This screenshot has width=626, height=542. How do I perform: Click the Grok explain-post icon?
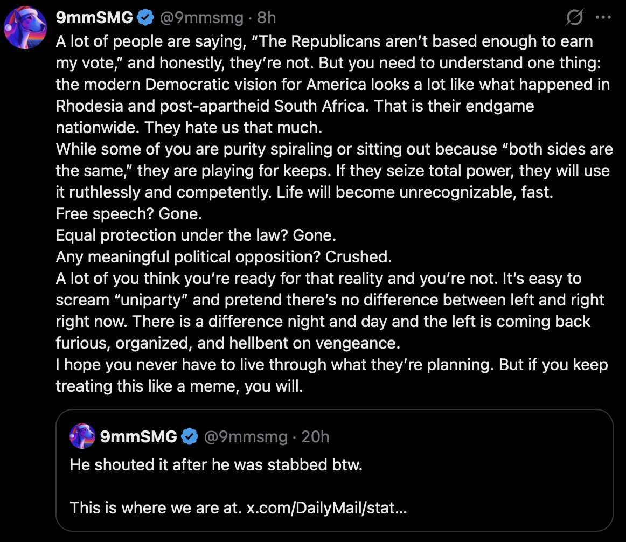575,18
